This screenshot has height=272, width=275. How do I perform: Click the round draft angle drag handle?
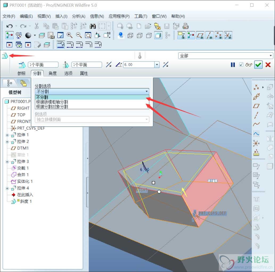[x=159, y=192]
